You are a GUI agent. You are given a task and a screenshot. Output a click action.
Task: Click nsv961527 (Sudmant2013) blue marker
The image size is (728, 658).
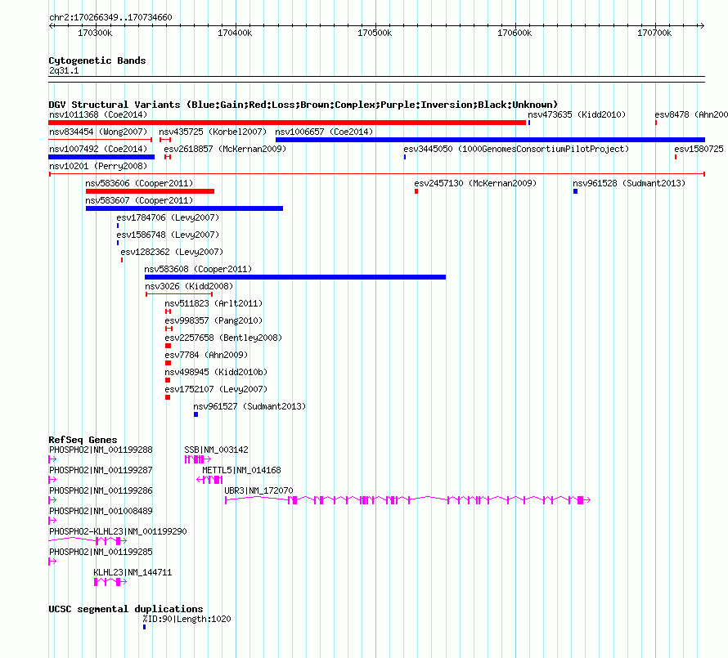196,414
